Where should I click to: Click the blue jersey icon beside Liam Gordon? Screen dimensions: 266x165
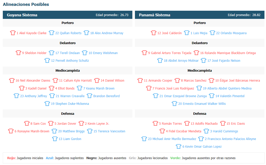[55, 139]
